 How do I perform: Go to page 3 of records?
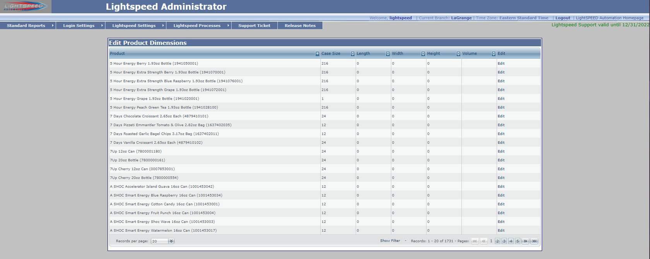point(504,241)
